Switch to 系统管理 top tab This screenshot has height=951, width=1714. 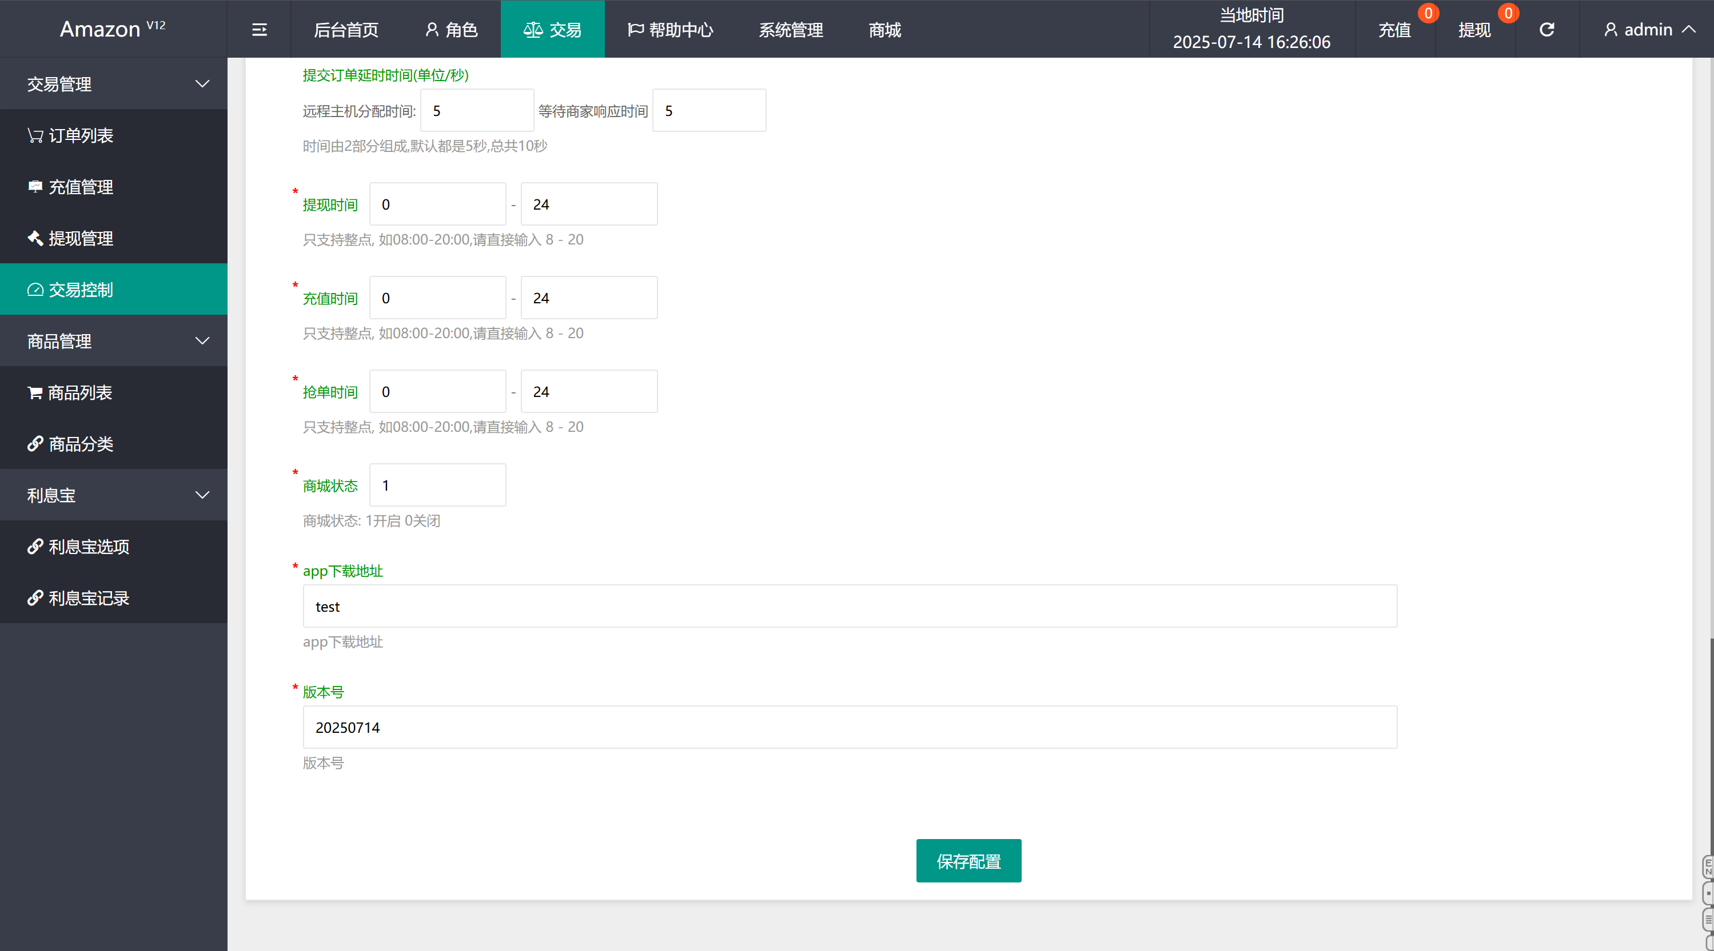(x=791, y=29)
